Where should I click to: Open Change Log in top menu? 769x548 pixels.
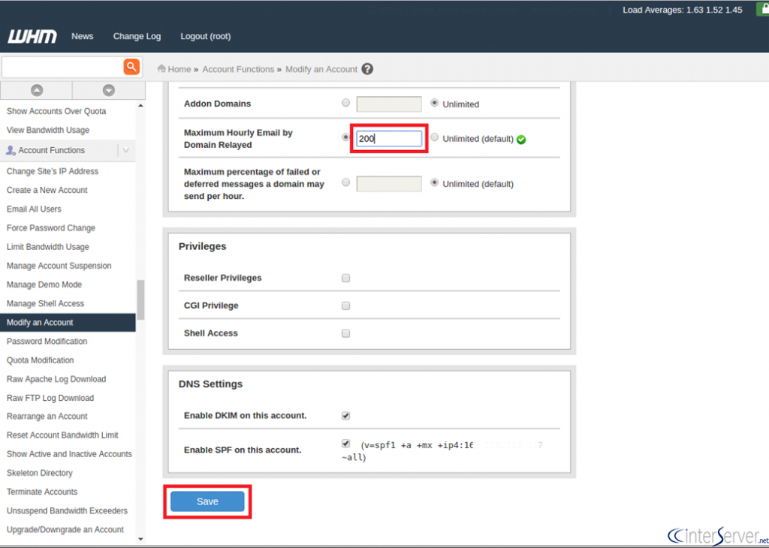tap(137, 36)
